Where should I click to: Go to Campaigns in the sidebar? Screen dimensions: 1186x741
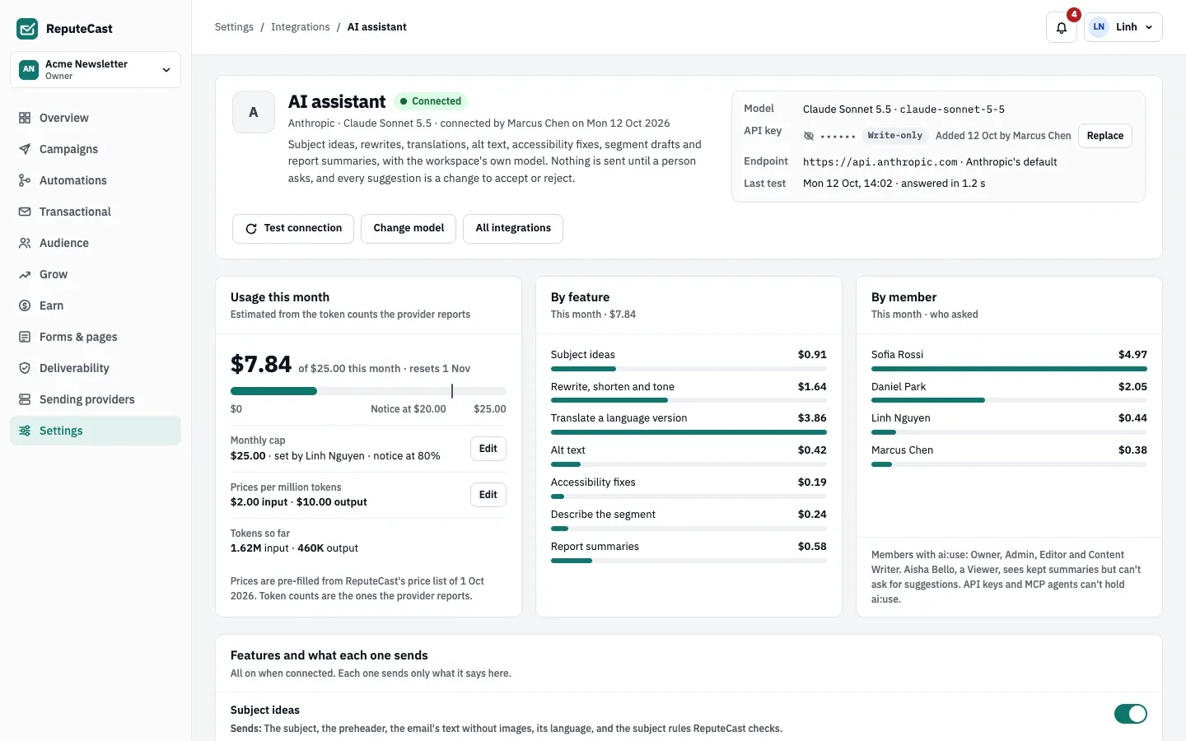(x=96, y=149)
